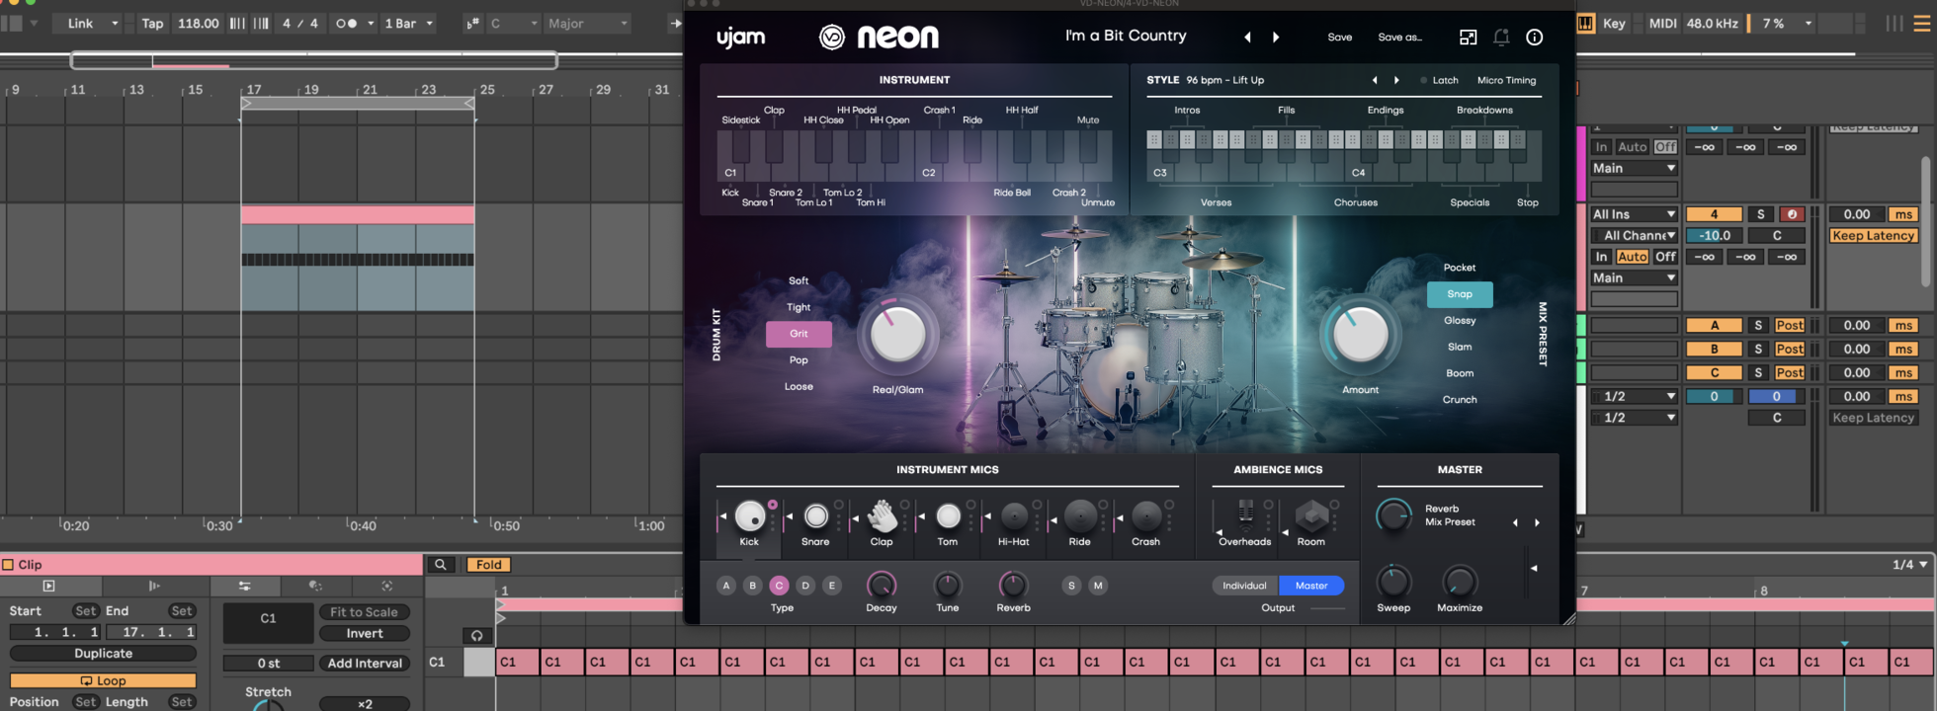Choose Crunch mix preset
Image resolution: width=1937 pixels, height=711 pixels.
pos(1460,400)
